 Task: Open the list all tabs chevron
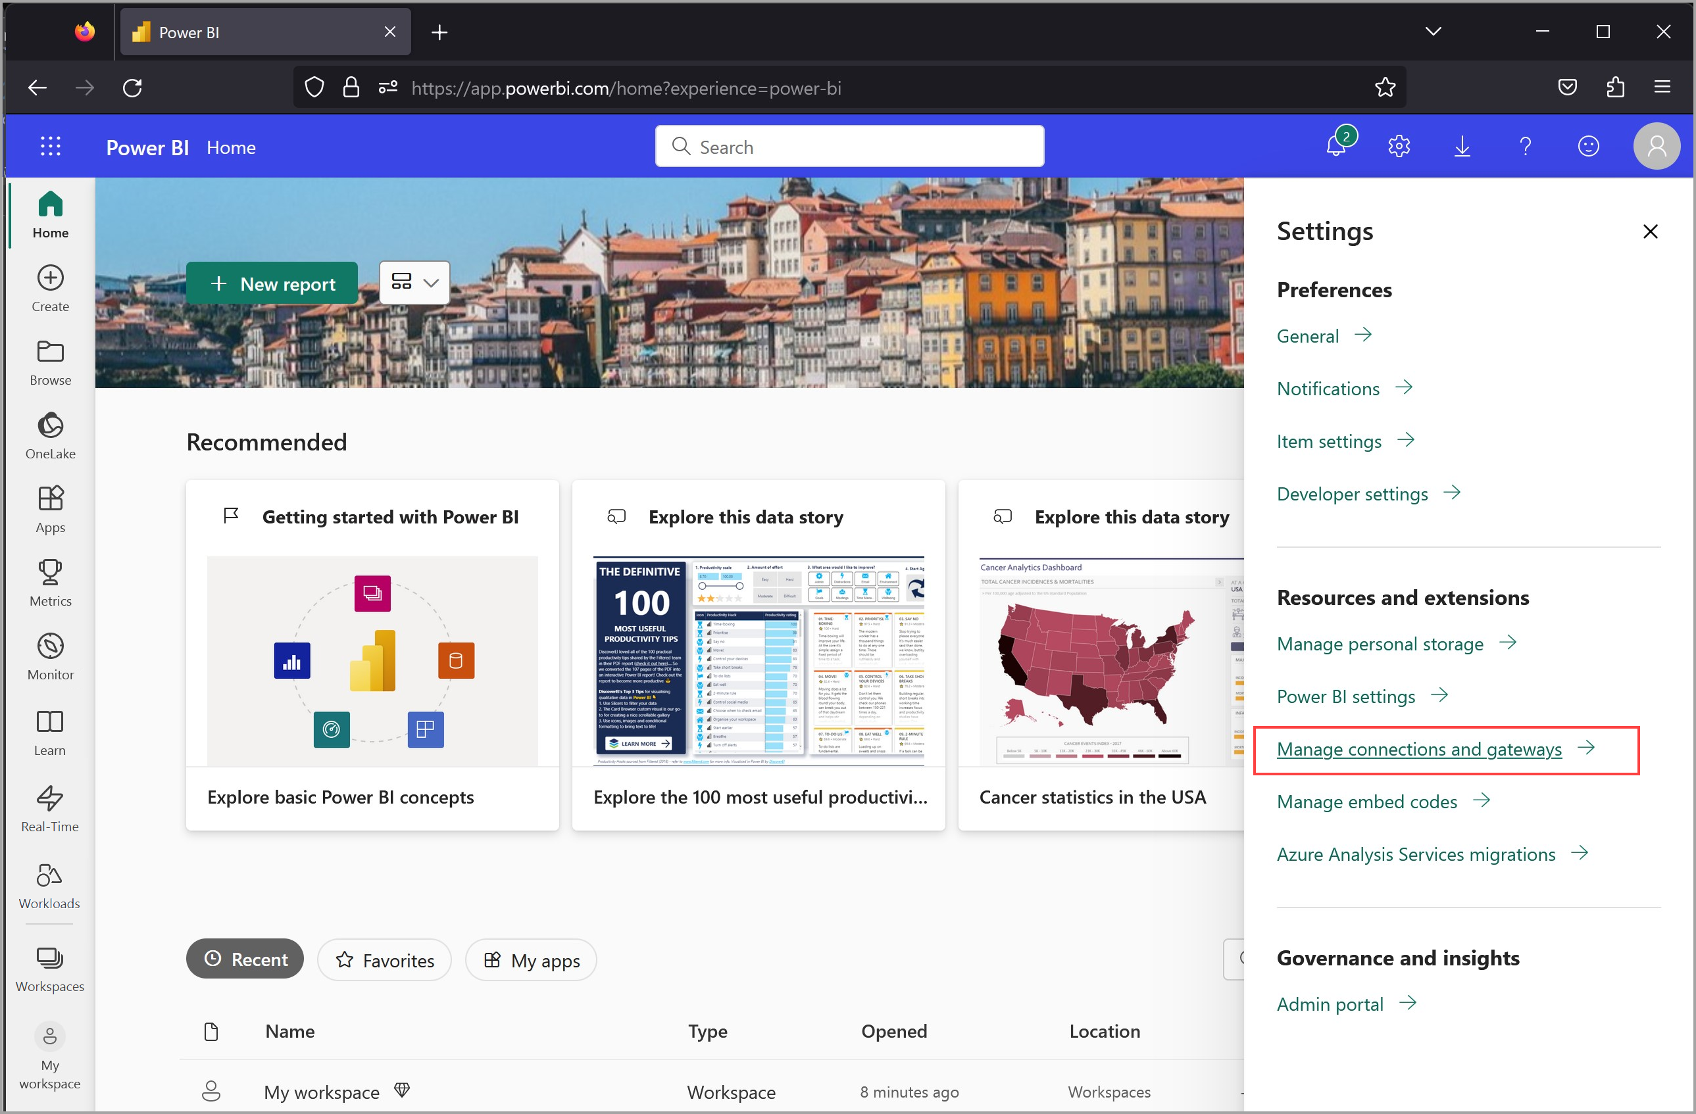[x=1434, y=32]
